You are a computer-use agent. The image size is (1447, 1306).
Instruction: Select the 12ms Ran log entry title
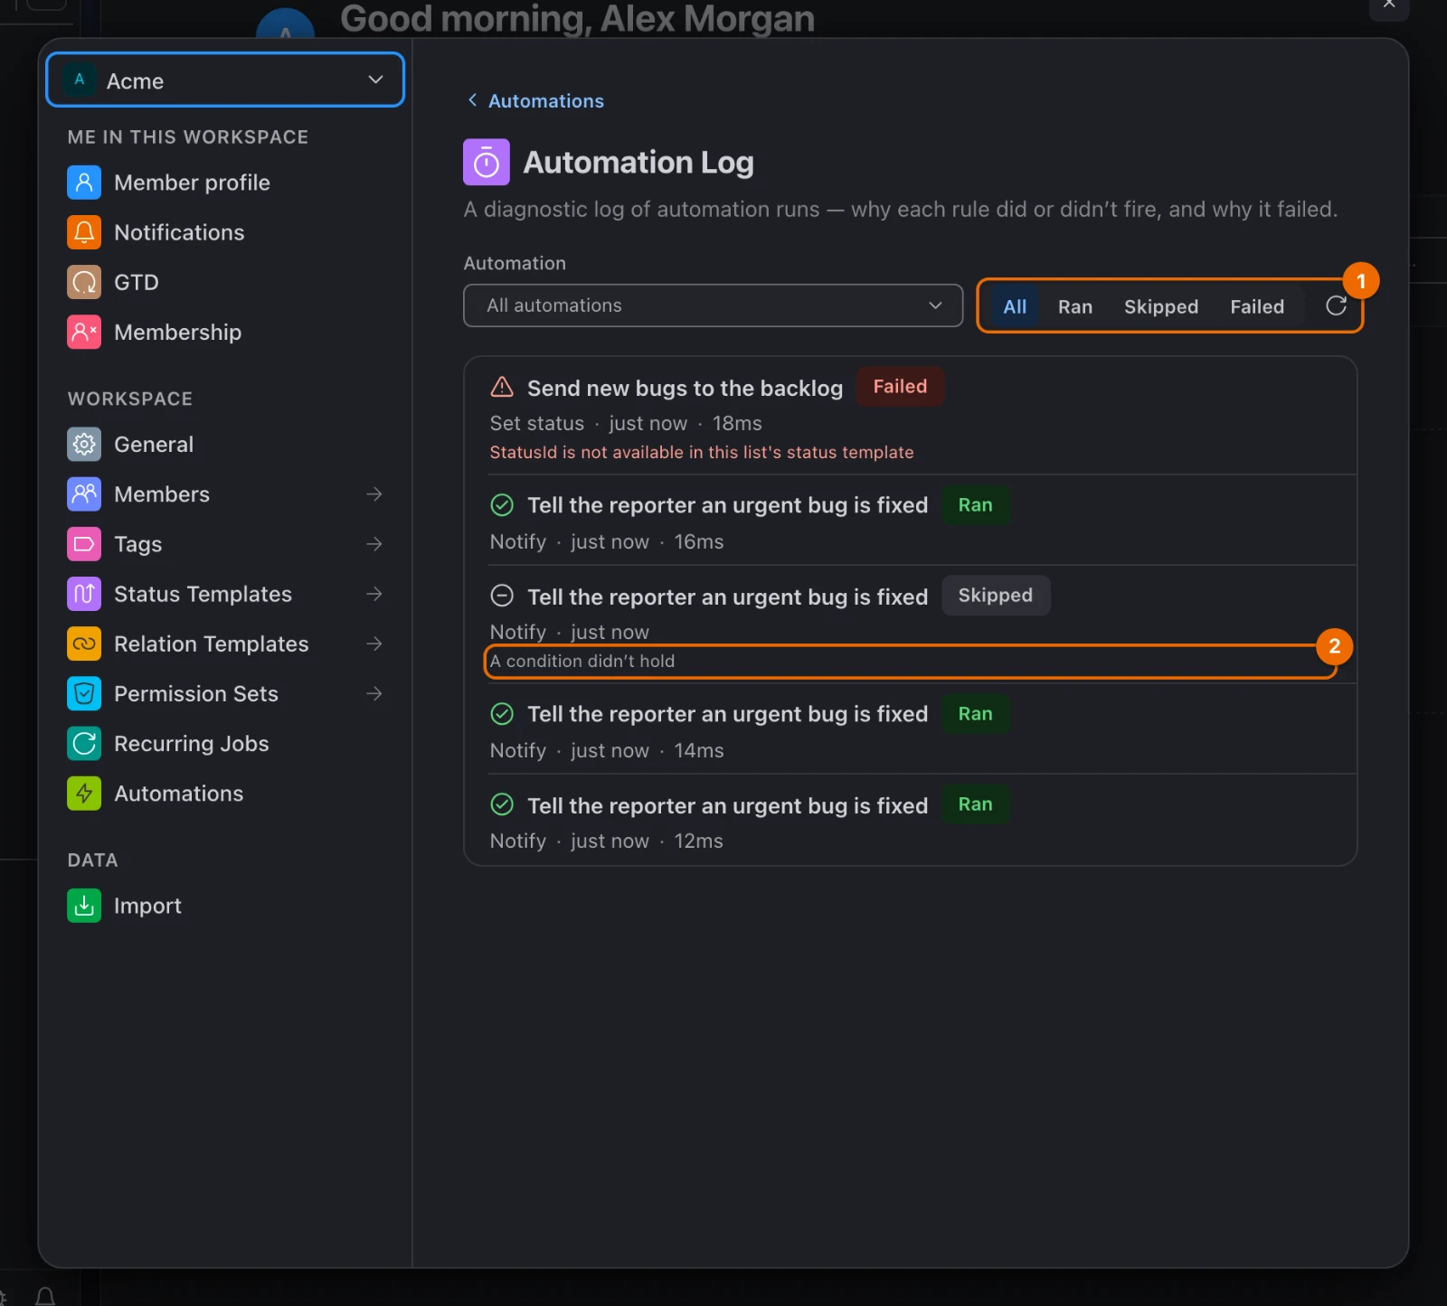pos(727,805)
